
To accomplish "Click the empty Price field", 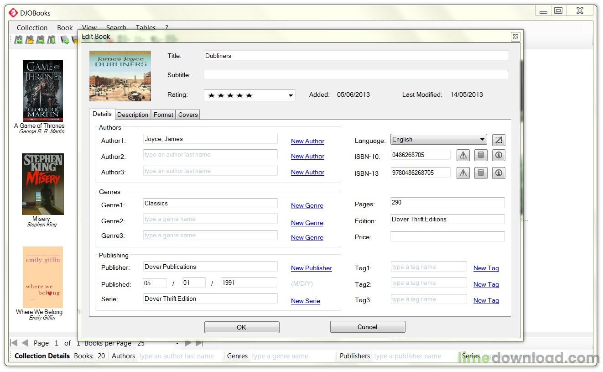I will [x=447, y=236].
